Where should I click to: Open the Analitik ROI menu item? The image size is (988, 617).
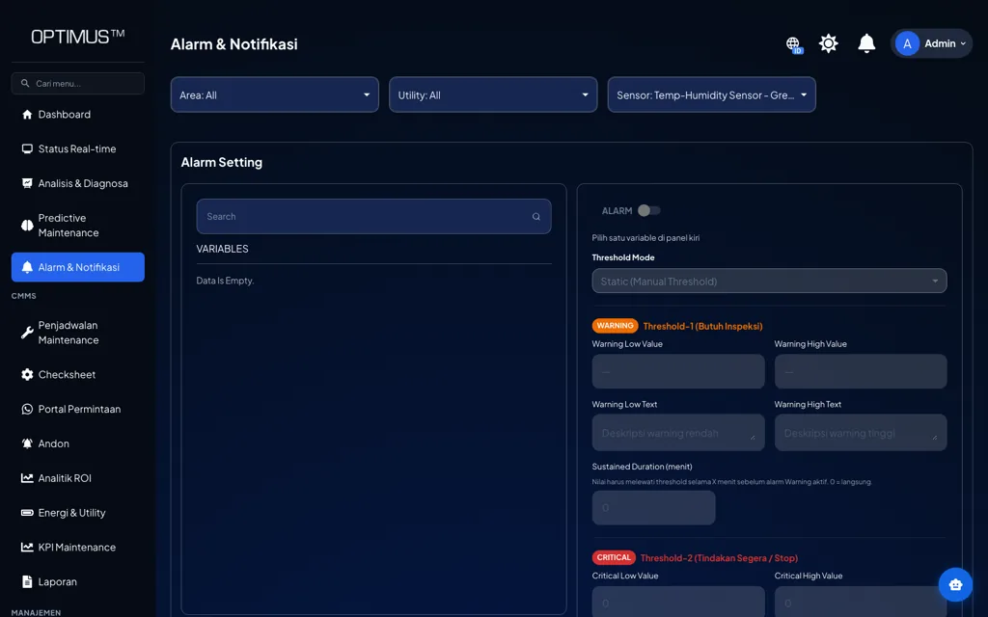click(77, 478)
